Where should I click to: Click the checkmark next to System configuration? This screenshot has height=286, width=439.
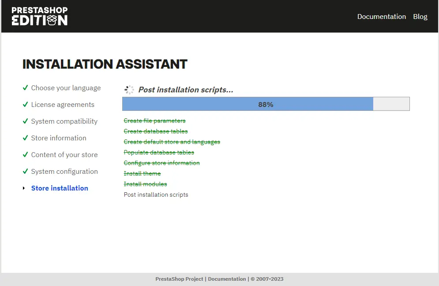coord(25,171)
